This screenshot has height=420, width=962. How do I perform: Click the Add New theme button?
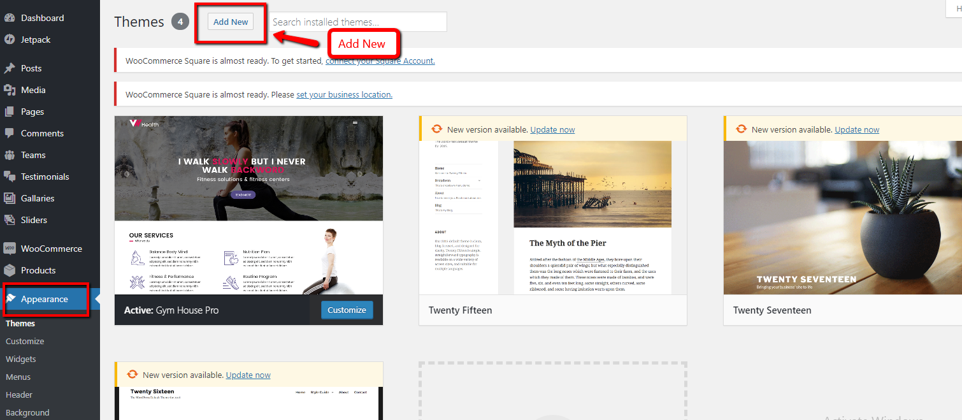tap(231, 22)
